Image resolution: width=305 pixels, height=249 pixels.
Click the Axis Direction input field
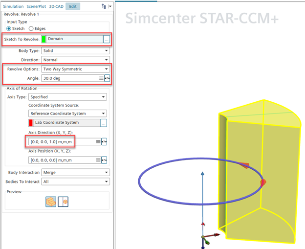click(x=61, y=142)
